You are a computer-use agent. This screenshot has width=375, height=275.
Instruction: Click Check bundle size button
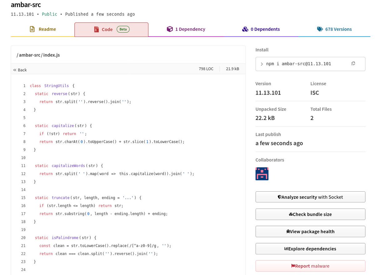(310, 214)
